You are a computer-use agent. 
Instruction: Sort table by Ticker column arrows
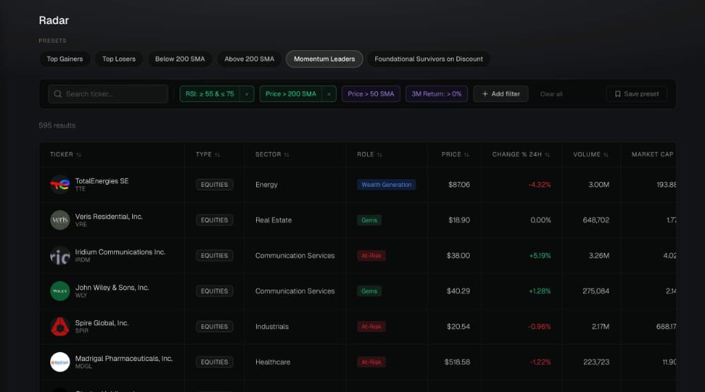pos(78,155)
